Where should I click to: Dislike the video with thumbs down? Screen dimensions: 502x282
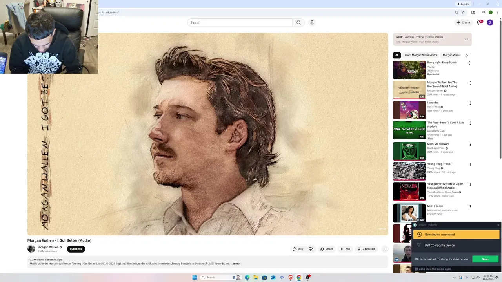click(311, 249)
